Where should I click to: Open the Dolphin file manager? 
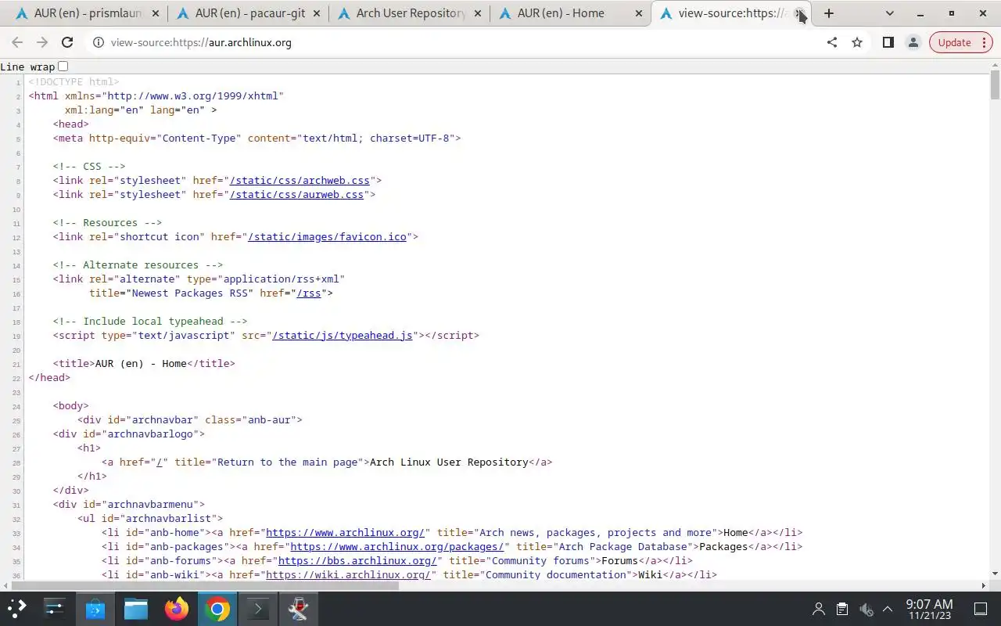tap(136, 609)
